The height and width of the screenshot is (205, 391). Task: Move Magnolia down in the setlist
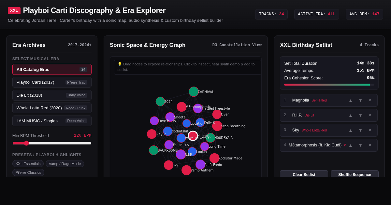tap(360, 100)
